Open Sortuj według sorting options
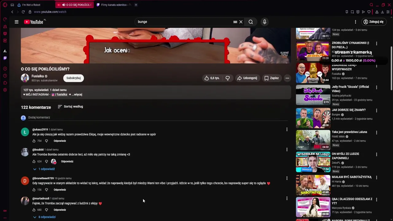Viewport: 393px width, 221px height. point(70,107)
